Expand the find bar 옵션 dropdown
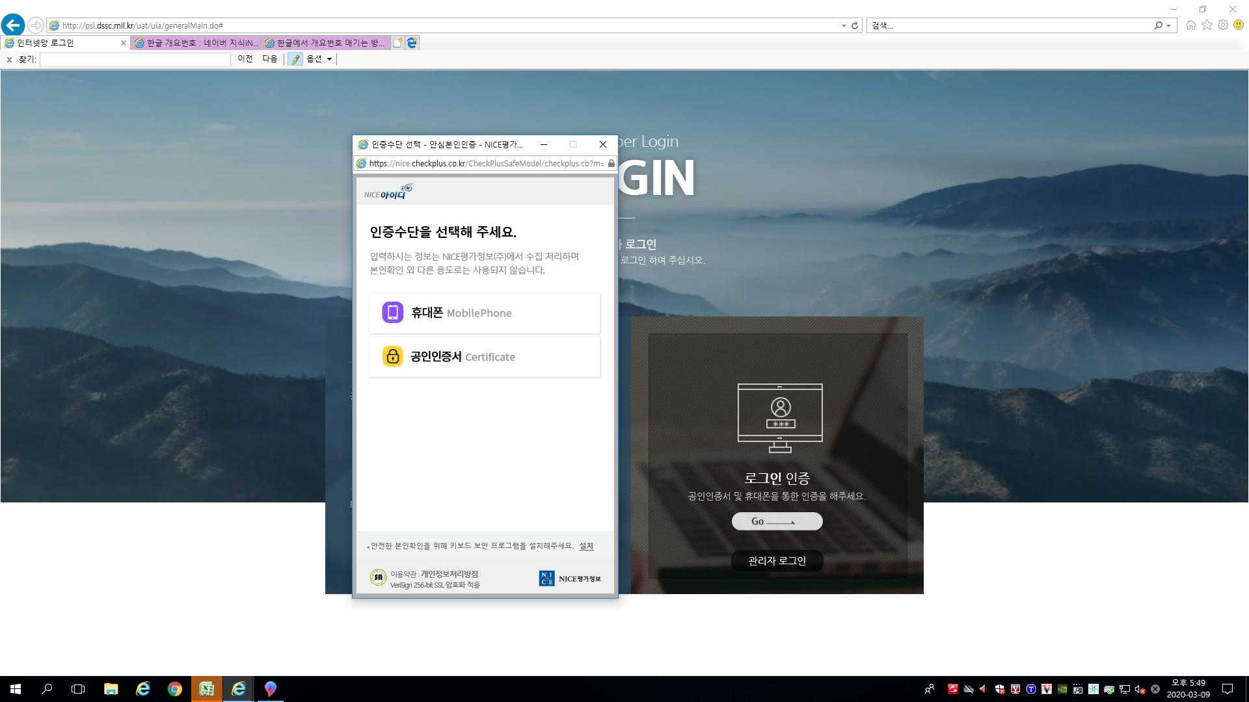 319,59
